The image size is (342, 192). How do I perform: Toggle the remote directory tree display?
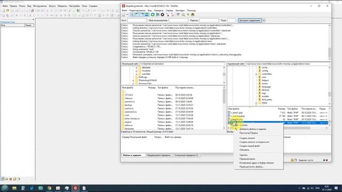(x=142, y=15)
